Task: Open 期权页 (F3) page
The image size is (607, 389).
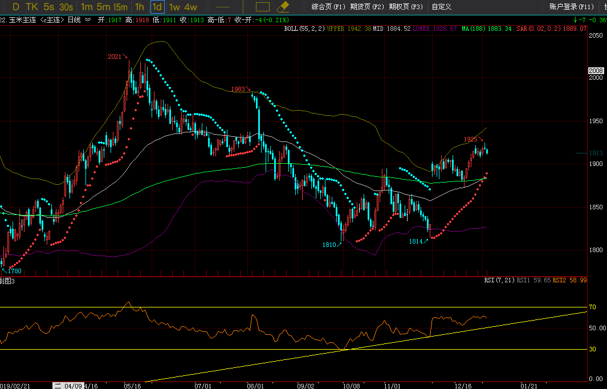Action: (x=406, y=7)
